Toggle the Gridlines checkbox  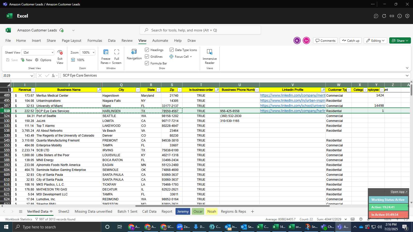[x=147, y=56]
